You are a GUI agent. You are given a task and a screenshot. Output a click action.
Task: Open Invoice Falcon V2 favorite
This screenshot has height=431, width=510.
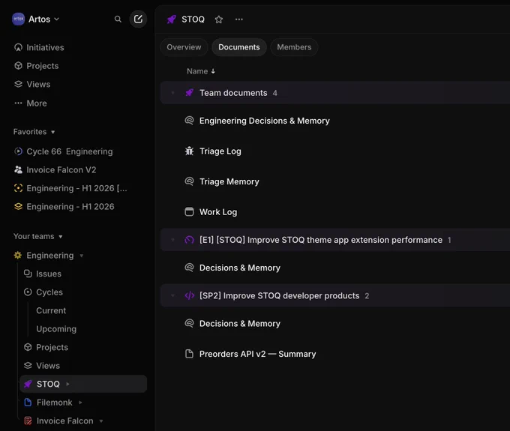click(x=61, y=169)
